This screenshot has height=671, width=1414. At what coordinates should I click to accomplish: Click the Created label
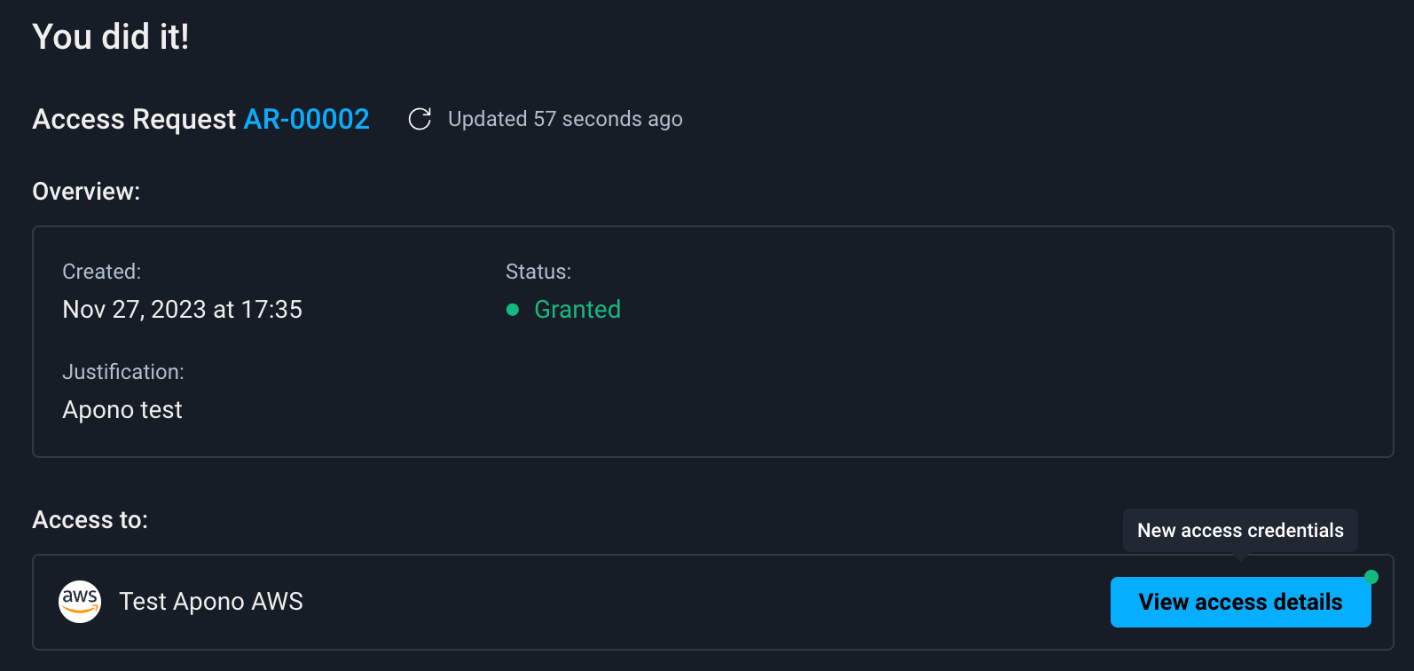point(101,272)
